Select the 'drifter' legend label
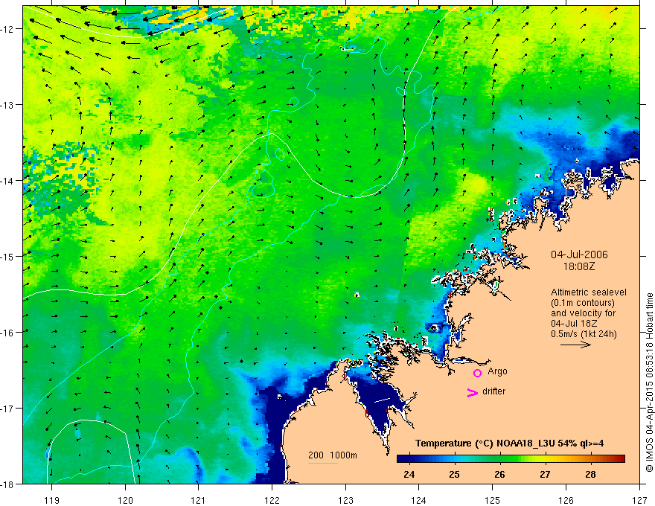This screenshot has width=655, height=506. point(493,391)
